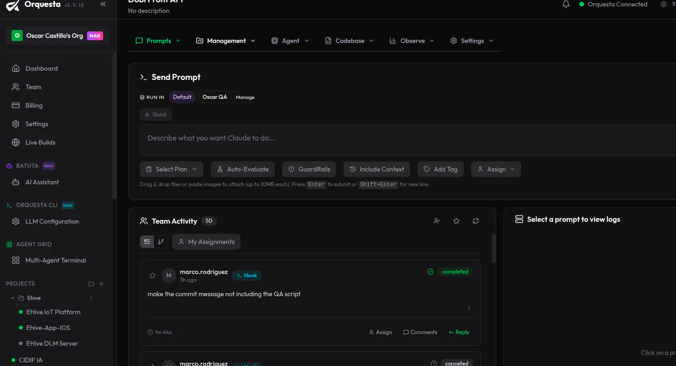Switch Team Activity to list view
Viewport: 676px width, 366px height.
point(147,242)
